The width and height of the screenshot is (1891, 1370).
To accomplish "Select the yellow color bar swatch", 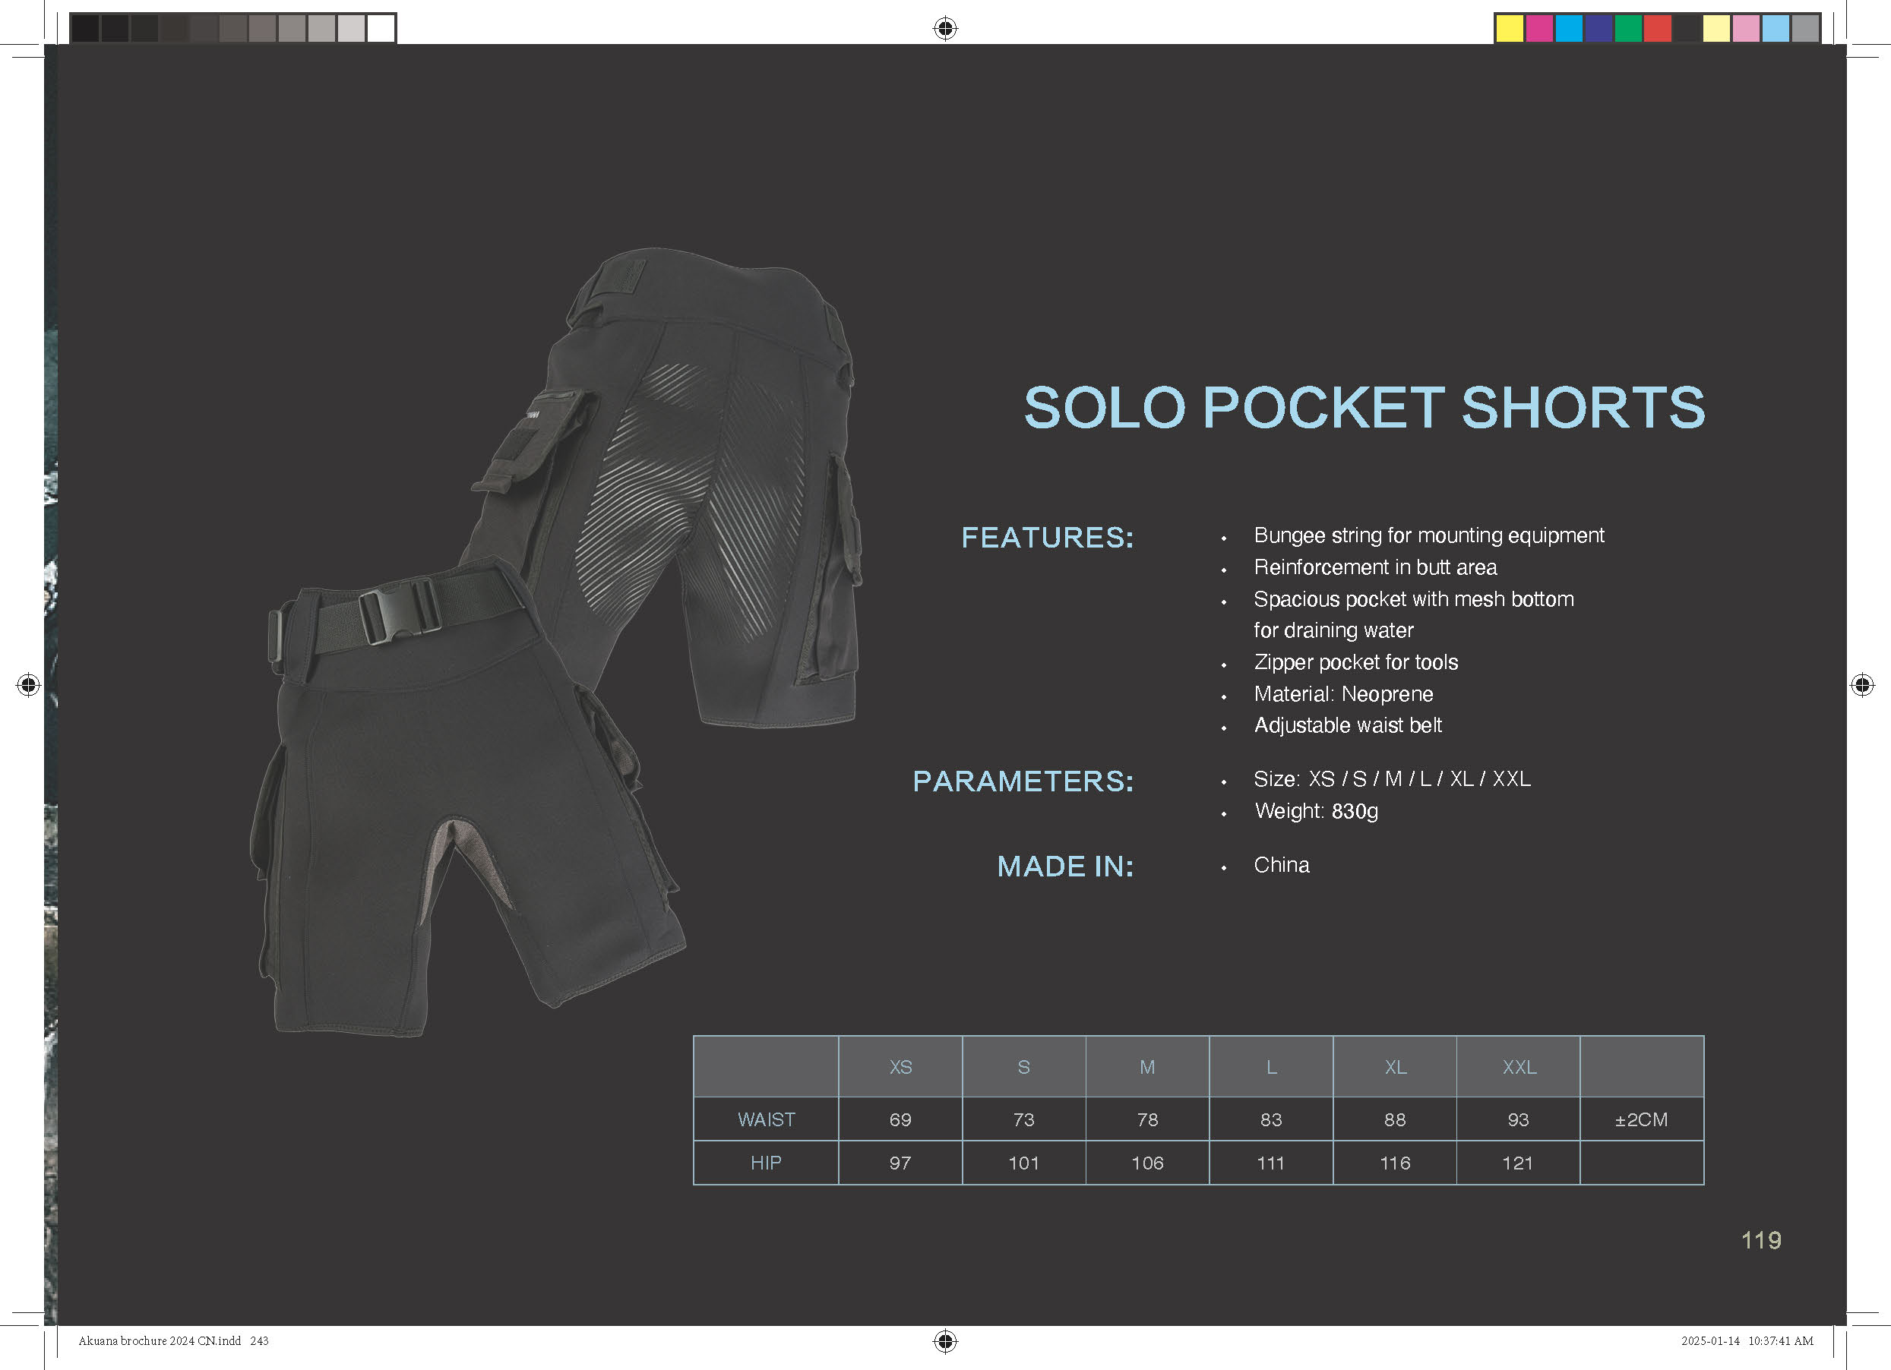I will 1509,28.
